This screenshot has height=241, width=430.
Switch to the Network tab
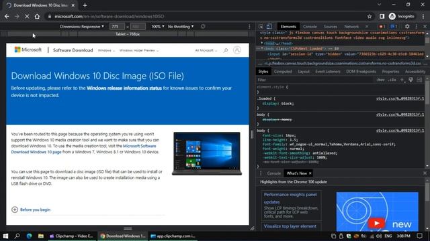351,27
